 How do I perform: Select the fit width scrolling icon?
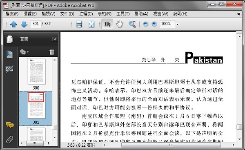pyautogui.click(x=79, y=24)
